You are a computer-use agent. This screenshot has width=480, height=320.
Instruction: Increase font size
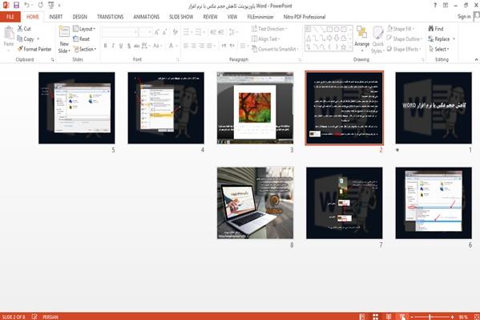(157, 32)
